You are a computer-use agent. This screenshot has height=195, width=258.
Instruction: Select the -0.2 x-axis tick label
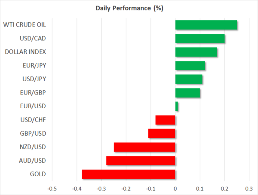tap(126, 188)
